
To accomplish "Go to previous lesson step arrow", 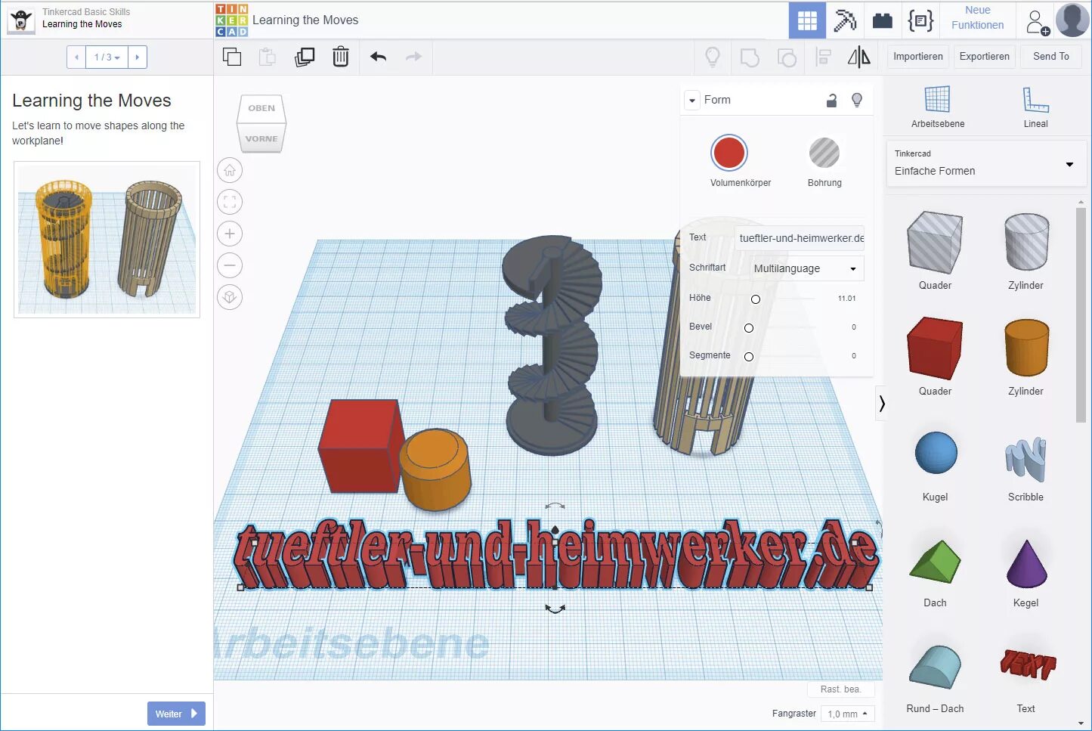I will [x=76, y=57].
